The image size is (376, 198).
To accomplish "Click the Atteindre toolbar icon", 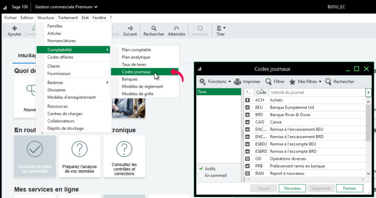I will tap(177, 28).
